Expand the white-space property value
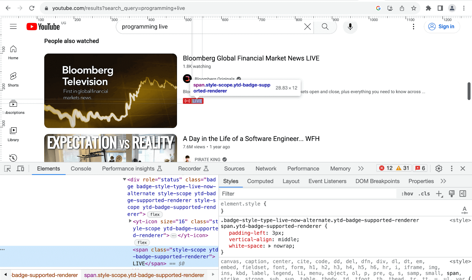Viewport: 472px width, 280px height. 270,246
